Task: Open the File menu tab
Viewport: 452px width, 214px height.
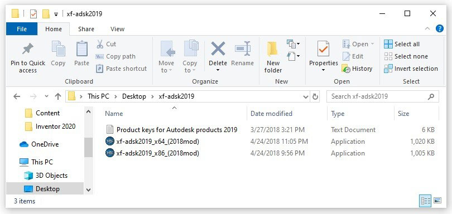Action: coord(22,29)
